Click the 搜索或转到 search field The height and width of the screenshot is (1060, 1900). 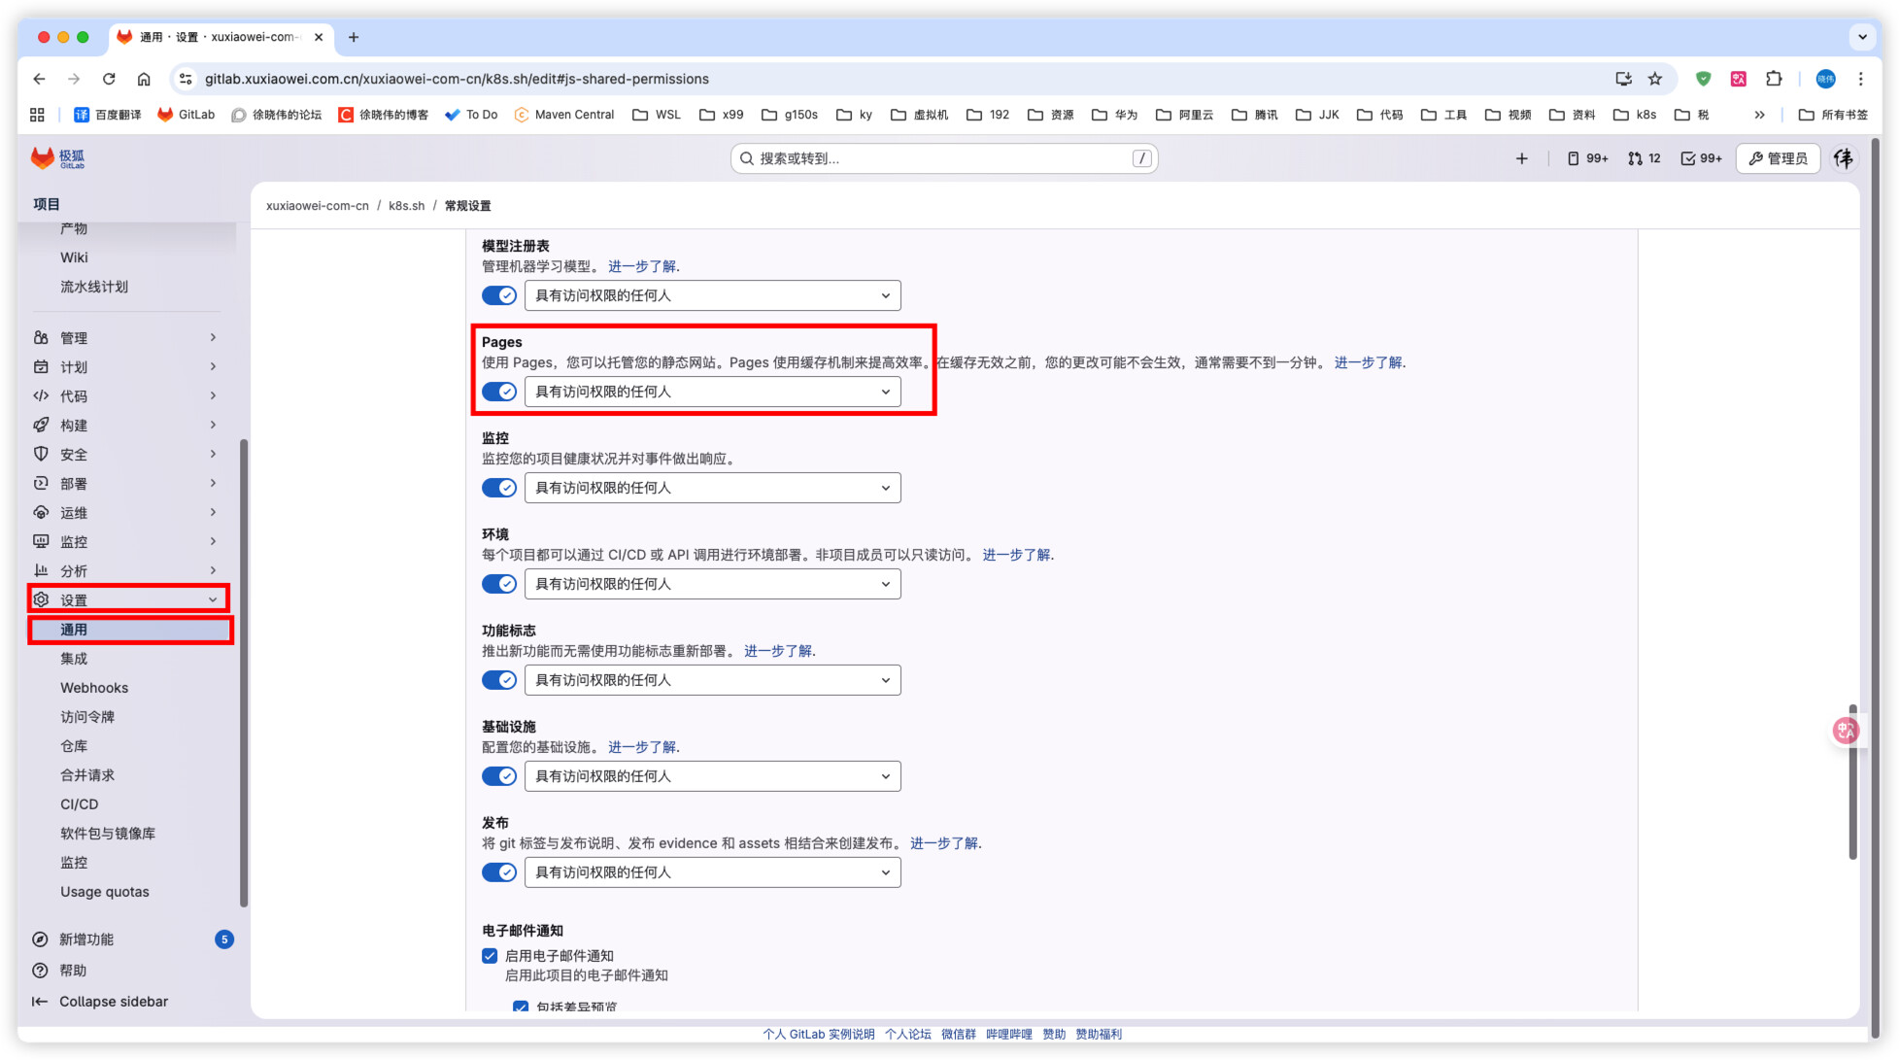tap(942, 158)
